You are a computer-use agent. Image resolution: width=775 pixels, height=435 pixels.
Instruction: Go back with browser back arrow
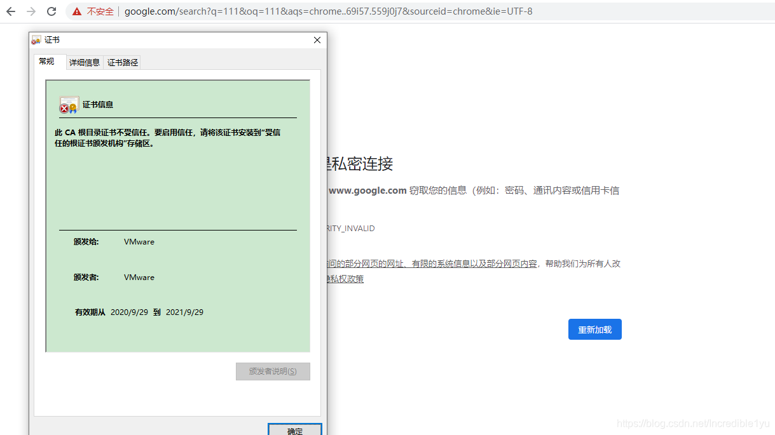11,11
